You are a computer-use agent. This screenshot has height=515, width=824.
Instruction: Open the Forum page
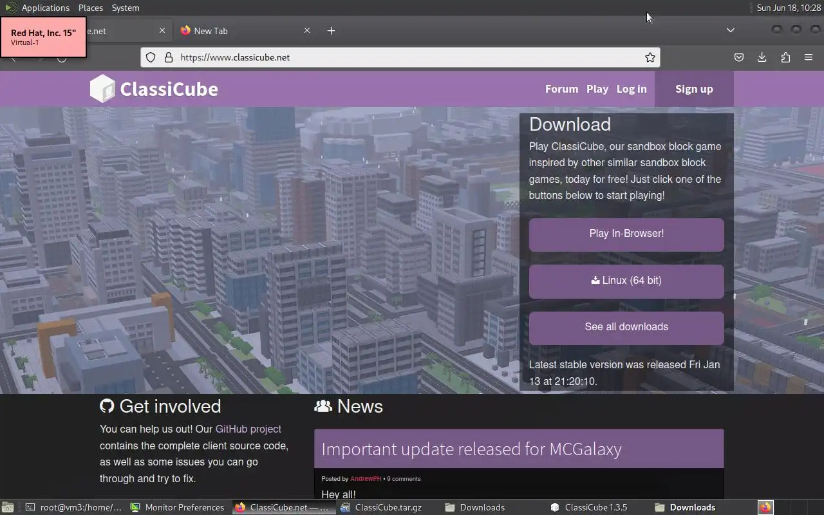point(561,89)
